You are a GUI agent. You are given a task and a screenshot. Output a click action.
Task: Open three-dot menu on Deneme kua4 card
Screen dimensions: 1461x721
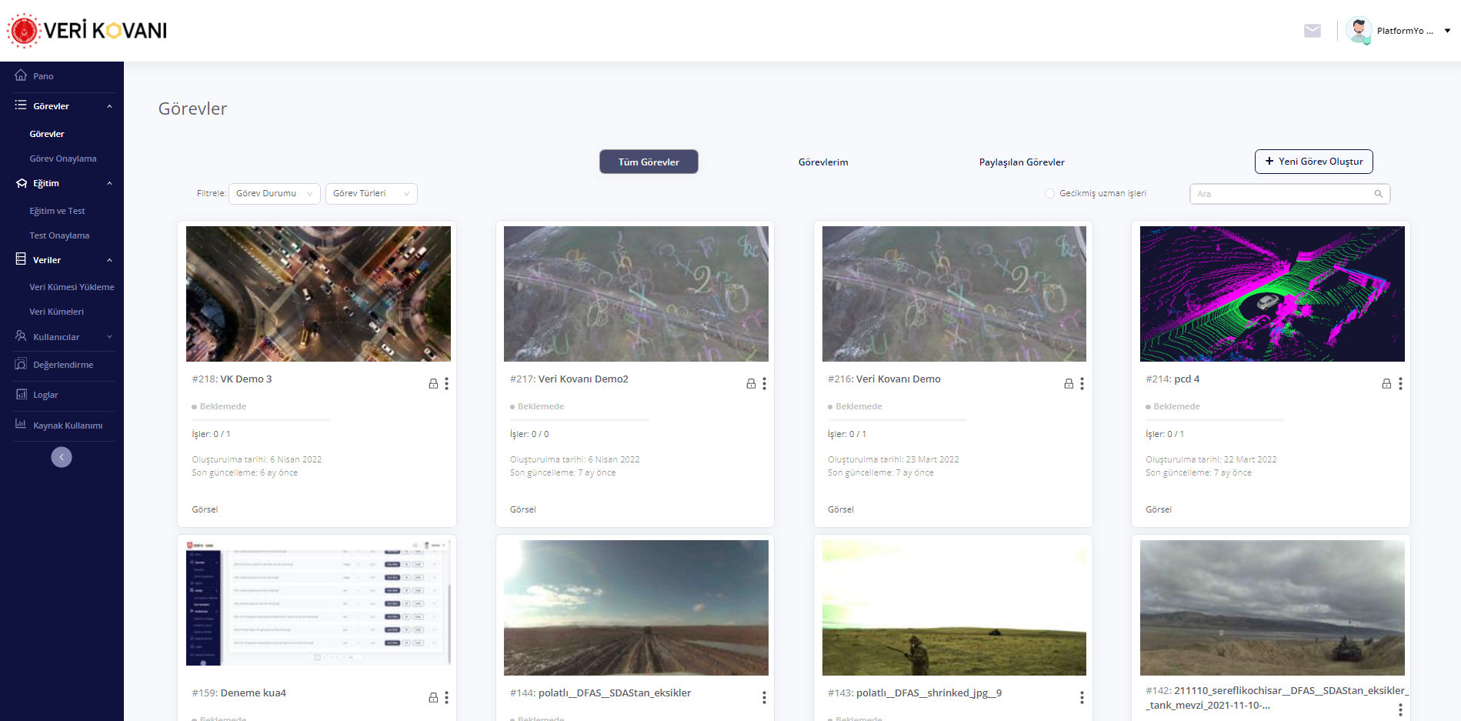click(446, 697)
